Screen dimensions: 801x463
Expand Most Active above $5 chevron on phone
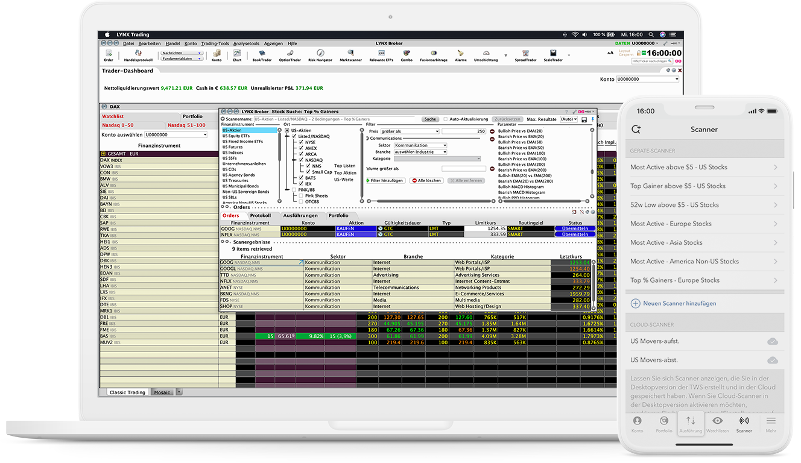pos(775,167)
